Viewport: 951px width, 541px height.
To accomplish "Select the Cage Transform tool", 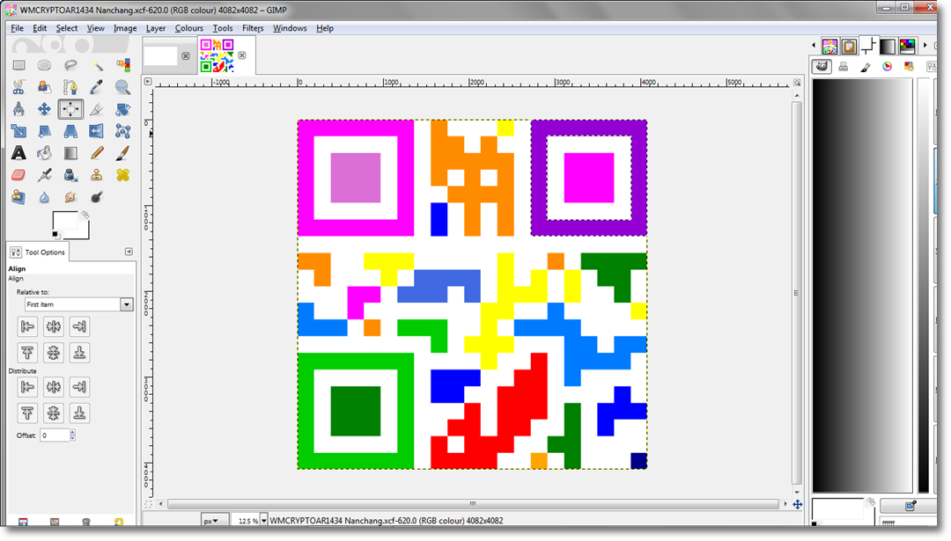I will click(122, 131).
